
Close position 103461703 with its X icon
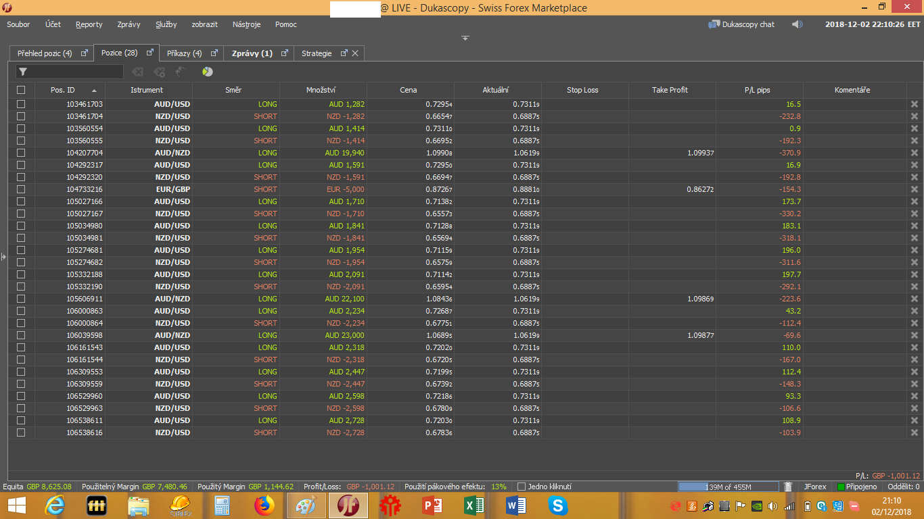(x=915, y=104)
